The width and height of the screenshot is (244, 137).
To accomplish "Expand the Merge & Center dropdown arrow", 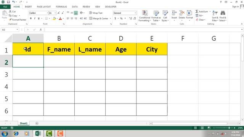I will 110,19.
